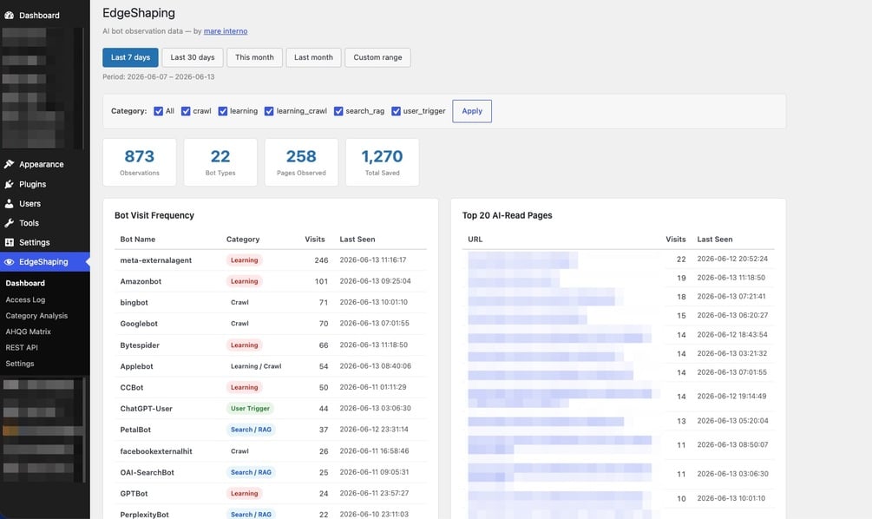
Task: Open Access Log submenu item
Action: (x=25, y=299)
